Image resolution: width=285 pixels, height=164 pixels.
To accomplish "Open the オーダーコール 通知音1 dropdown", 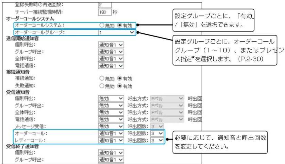I will click(111, 133).
